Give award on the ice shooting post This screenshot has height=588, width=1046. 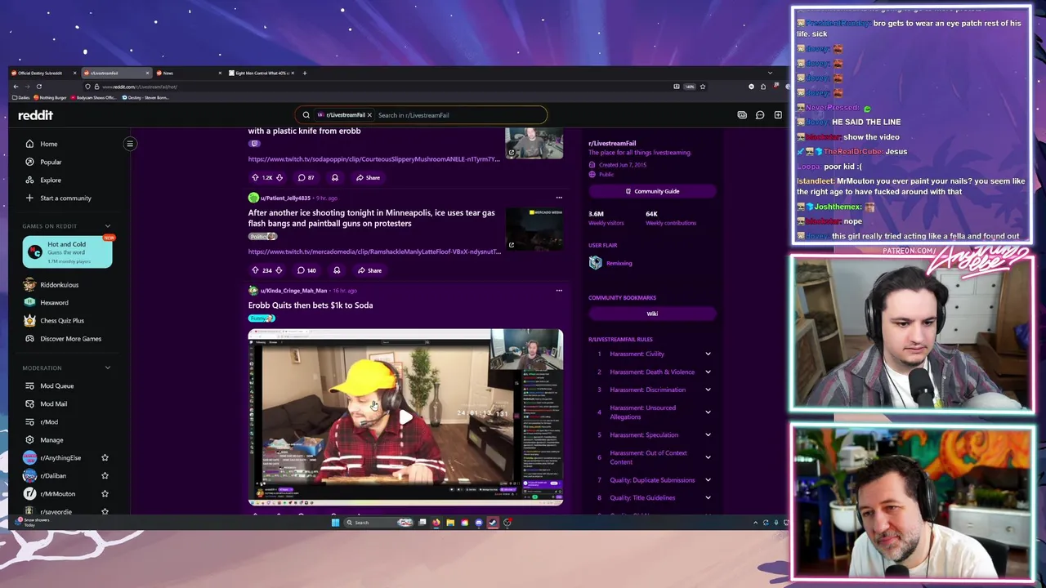click(337, 270)
